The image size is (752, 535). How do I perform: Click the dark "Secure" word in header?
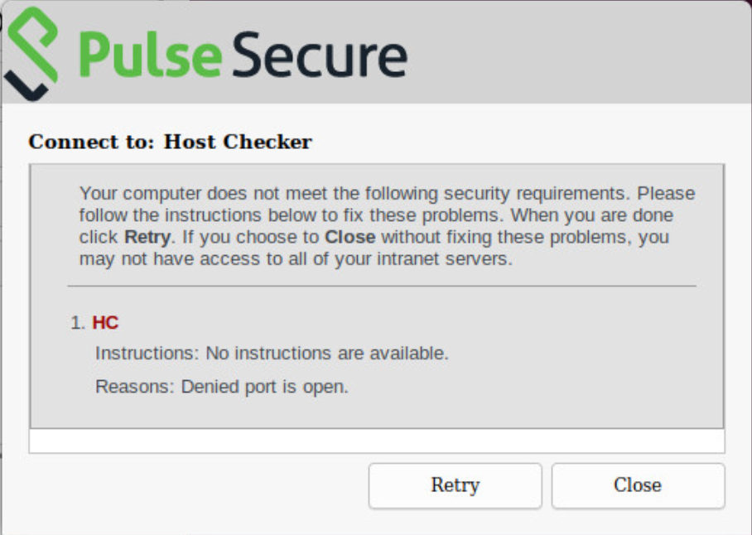point(320,54)
